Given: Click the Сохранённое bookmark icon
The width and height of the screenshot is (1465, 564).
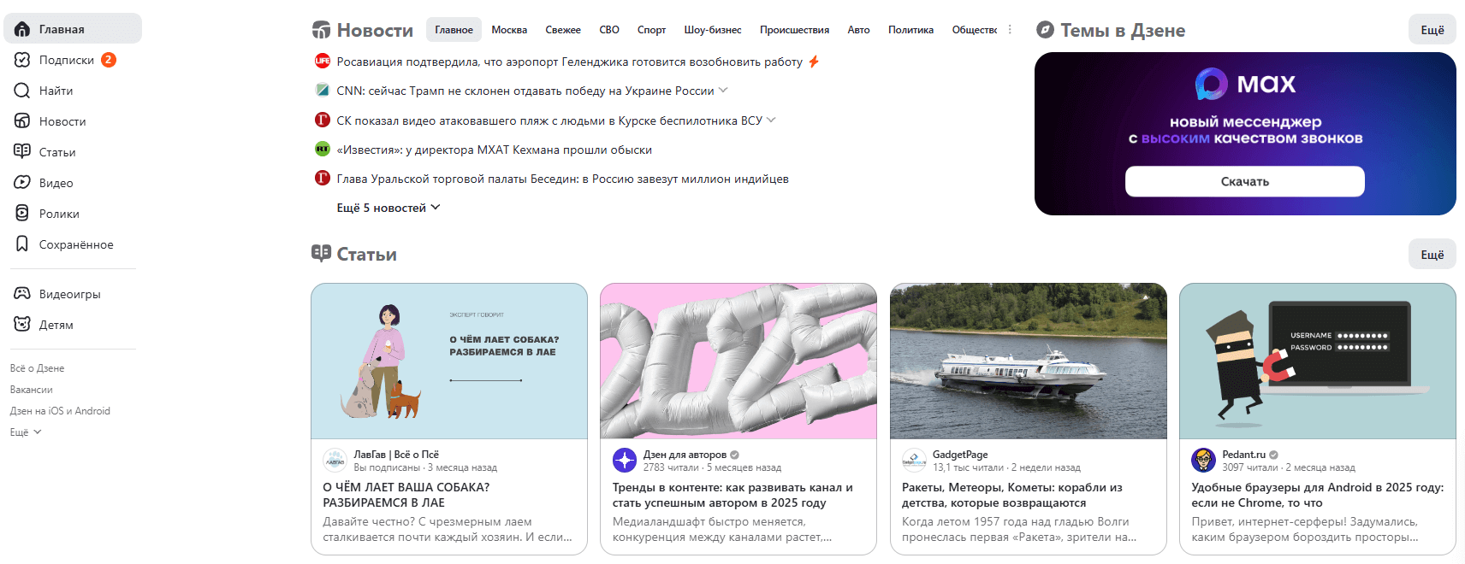Looking at the screenshot, I should tap(22, 244).
